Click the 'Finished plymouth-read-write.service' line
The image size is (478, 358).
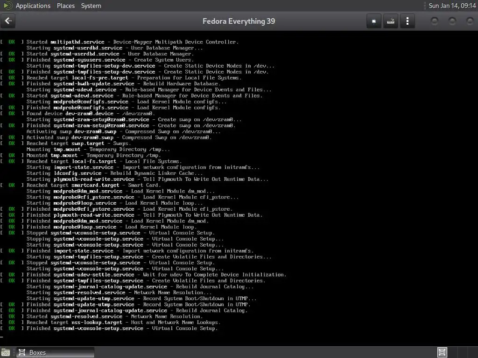click(x=131, y=215)
